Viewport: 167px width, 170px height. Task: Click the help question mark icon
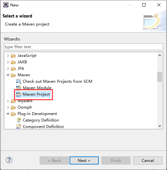click(x=9, y=160)
